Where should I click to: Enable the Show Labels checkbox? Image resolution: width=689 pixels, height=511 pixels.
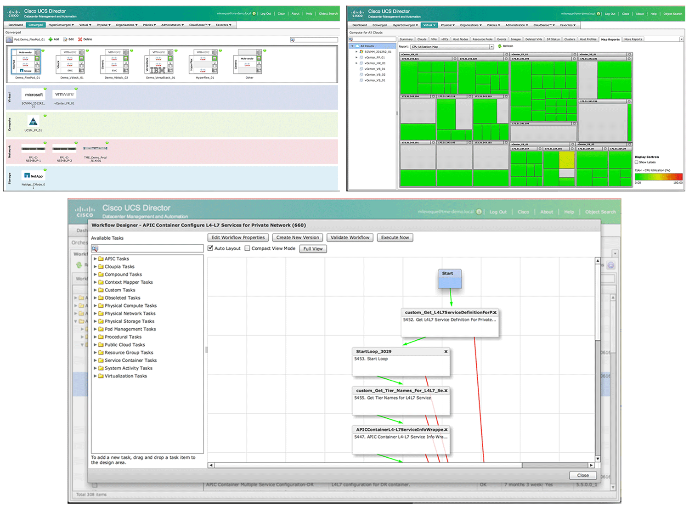[637, 162]
